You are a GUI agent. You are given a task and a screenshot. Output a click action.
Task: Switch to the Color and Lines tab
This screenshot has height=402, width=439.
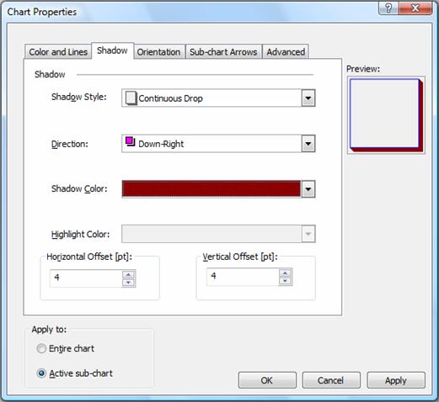(58, 52)
